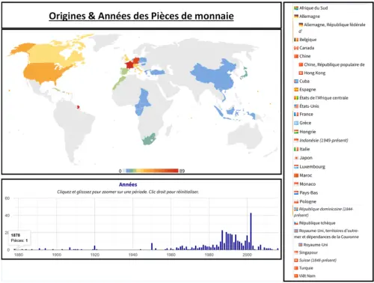
Task: Select 'Allemagne, République fédérale d'' entry
Action: pos(332,28)
